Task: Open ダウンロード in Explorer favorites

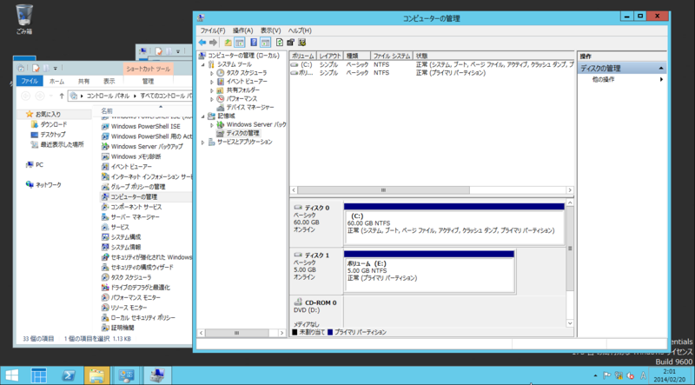Action: (x=53, y=124)
